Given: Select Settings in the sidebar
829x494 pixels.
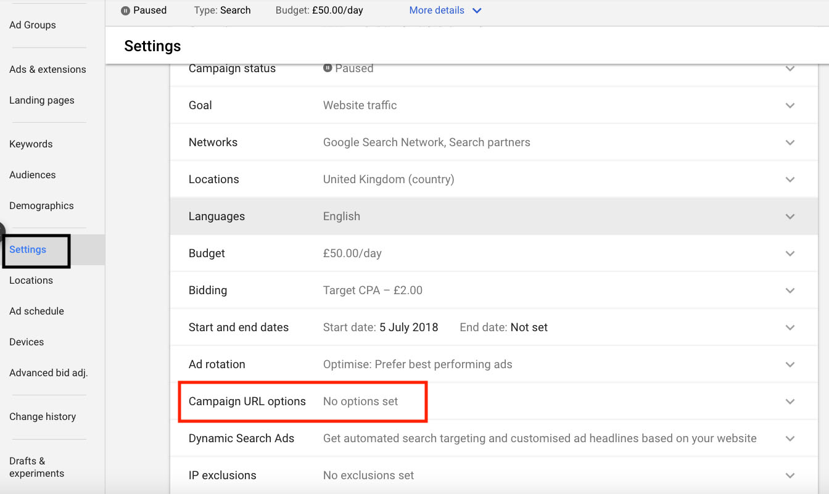Looking at the screenshot, I should click(28, 250).
